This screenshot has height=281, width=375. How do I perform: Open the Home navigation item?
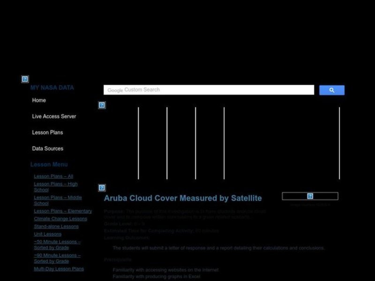pos(39,100)
